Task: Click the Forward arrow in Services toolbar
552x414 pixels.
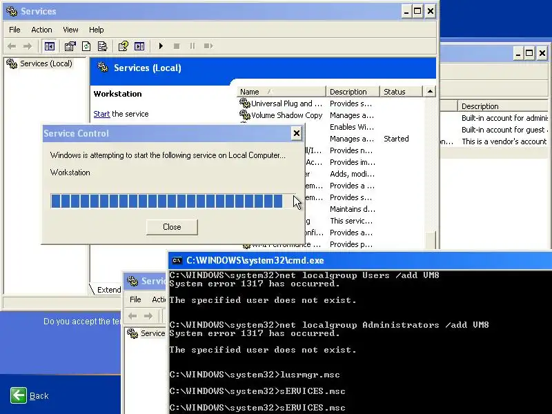Action: coord(28,46)
